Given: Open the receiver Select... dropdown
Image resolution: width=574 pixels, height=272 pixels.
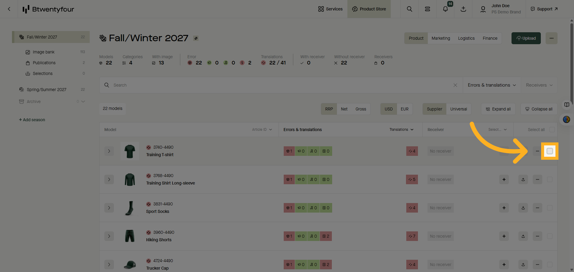Looking at the screenshot, I should pyautogui.click(x=497, y=130).
